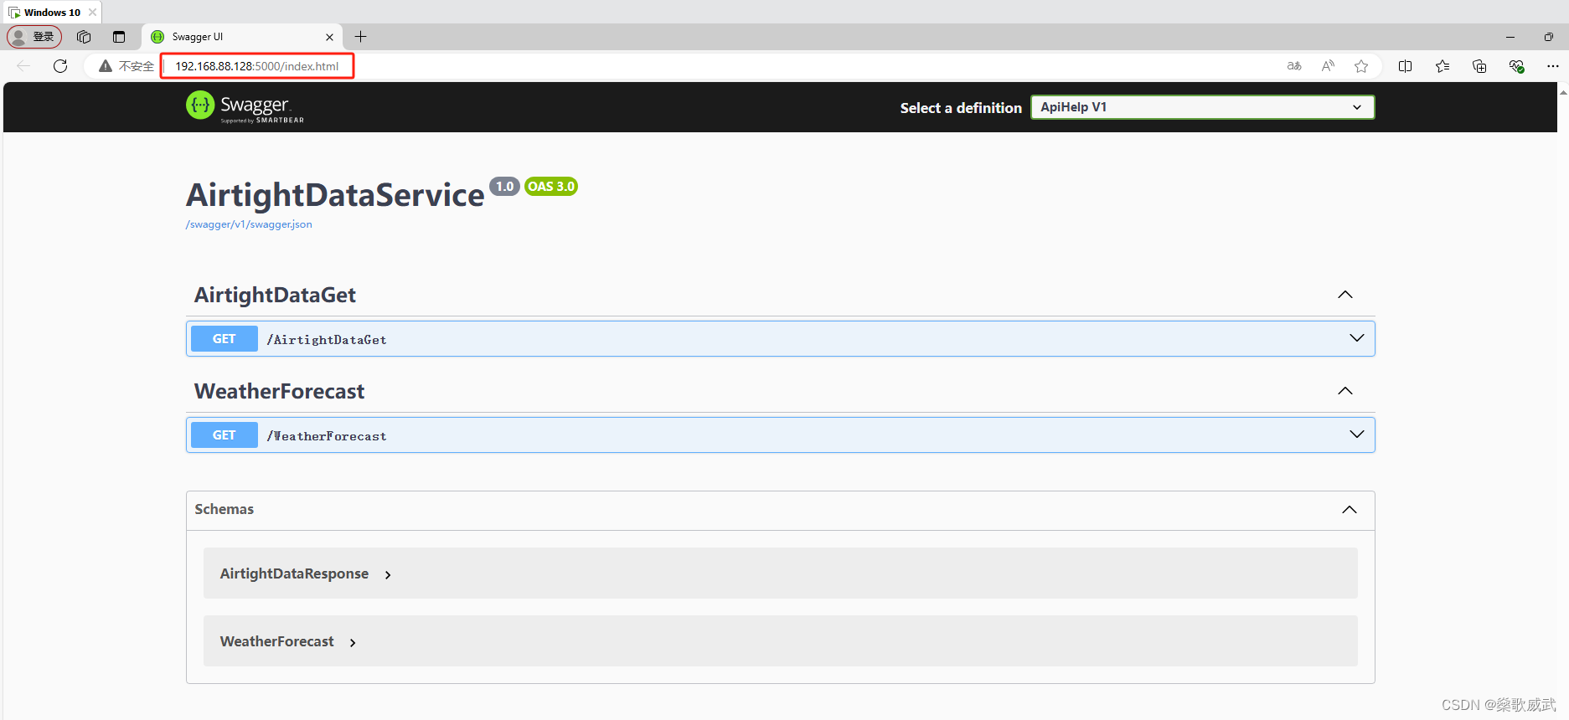Click the page scrollbar up arrow

[1563, 92]
